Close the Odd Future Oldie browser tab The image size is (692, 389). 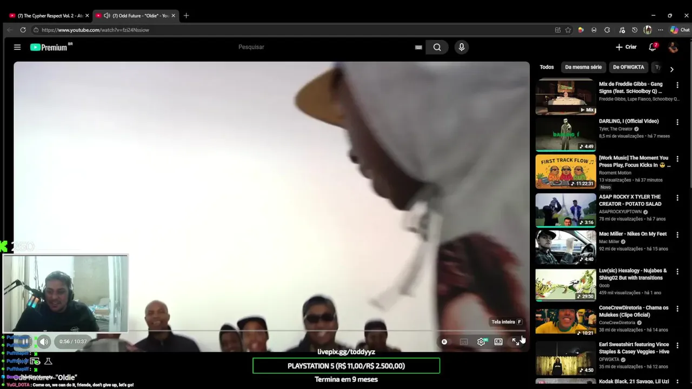[174, 16]
